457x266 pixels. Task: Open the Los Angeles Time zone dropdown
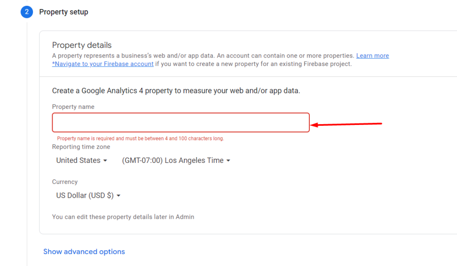click(176, 161)
